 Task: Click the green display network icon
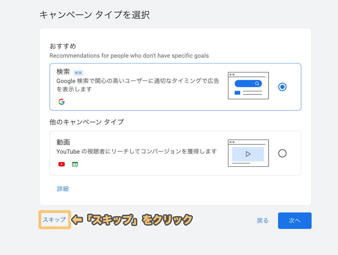click(75, 164)
